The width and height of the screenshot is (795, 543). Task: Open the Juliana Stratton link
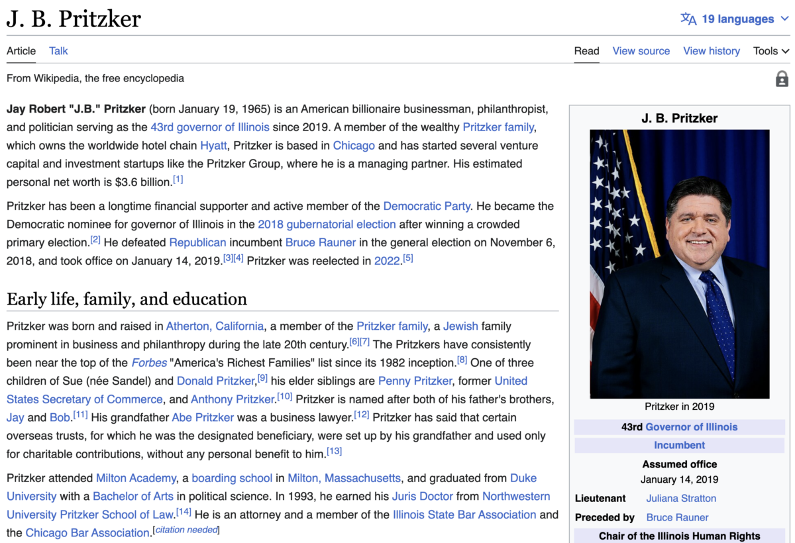pyautogui.click(x=681, y=498)
